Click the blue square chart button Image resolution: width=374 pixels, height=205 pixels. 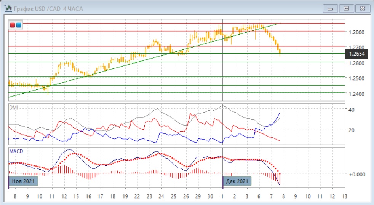(19, 25)
